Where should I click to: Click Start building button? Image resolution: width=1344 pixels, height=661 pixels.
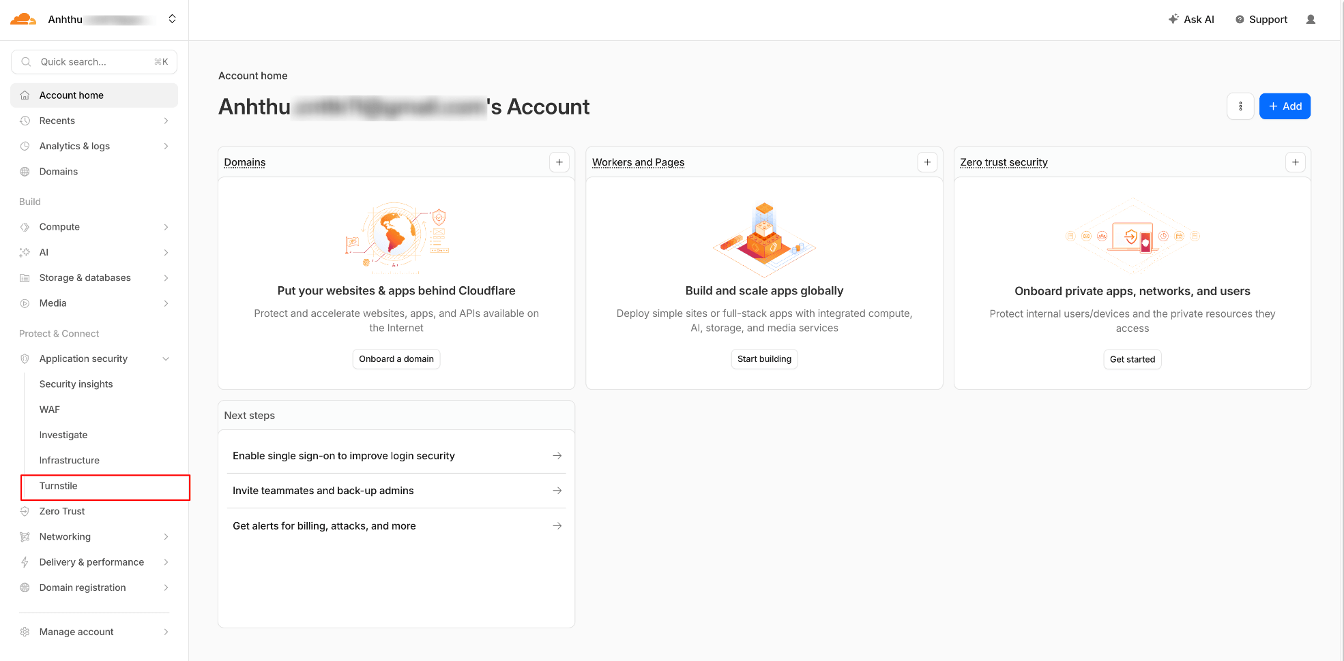pos(764,359)
